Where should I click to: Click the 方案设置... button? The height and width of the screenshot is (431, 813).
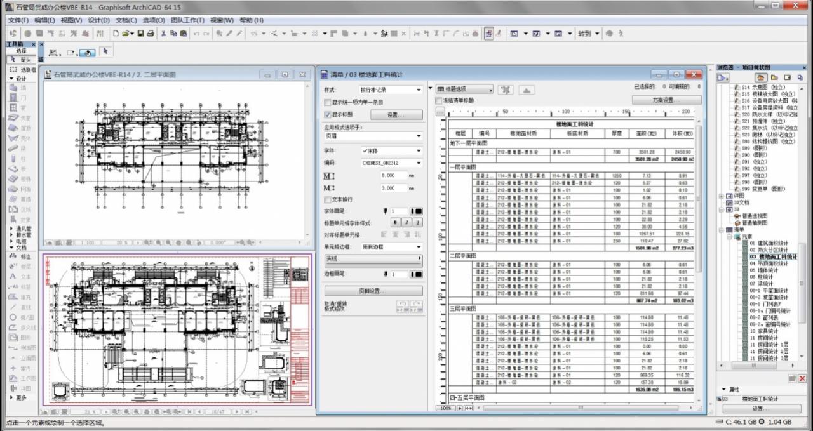coord(667,100)
